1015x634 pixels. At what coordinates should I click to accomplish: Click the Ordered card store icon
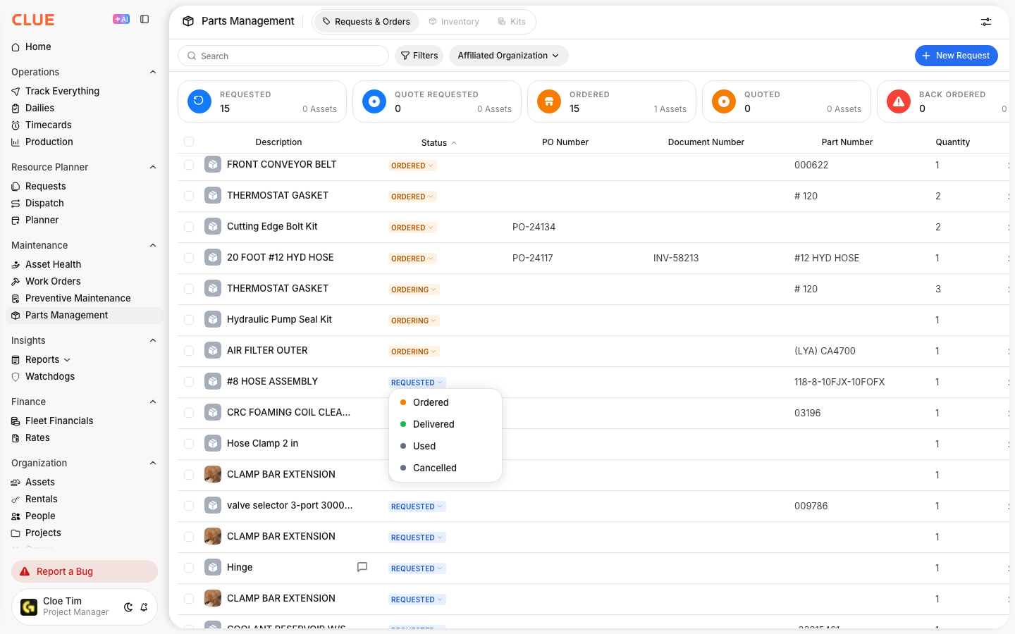[x=548, y=101]
